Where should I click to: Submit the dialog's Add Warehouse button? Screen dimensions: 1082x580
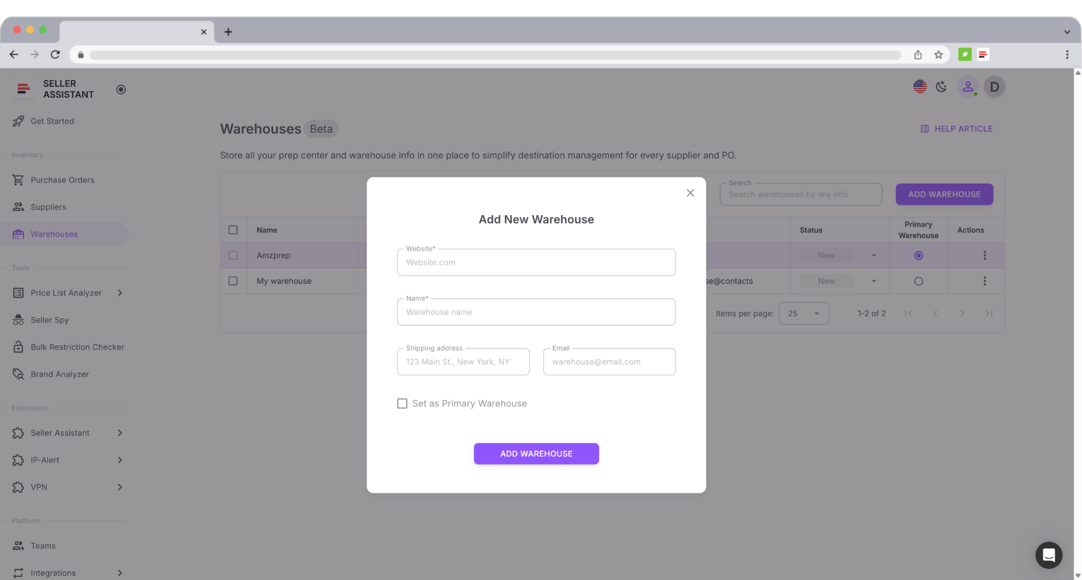coord(536,454)
